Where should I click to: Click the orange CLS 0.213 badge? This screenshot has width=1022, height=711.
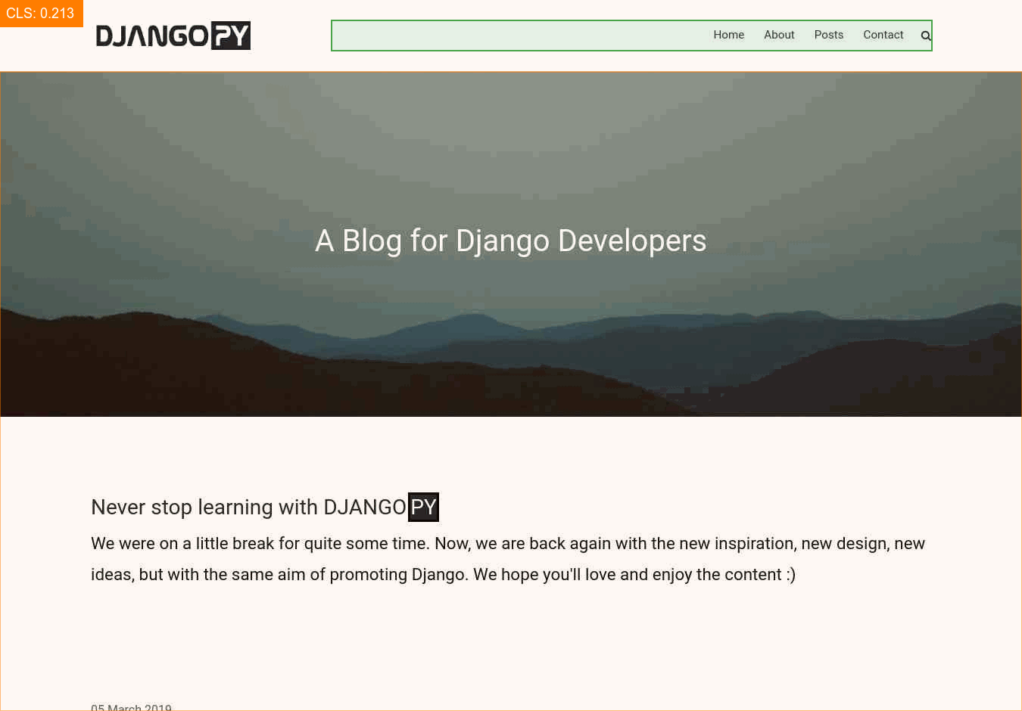point(41,13)
